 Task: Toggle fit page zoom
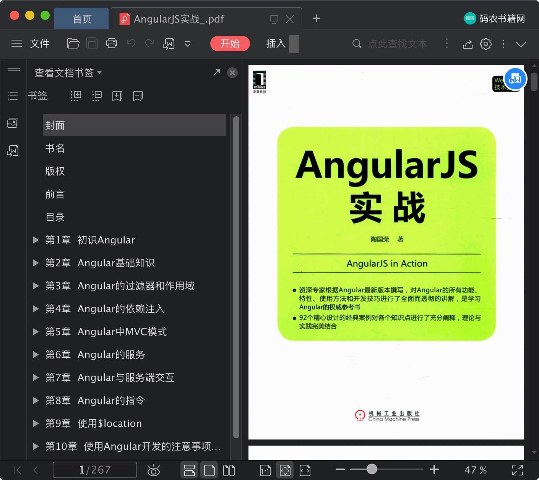coord(285,470)
